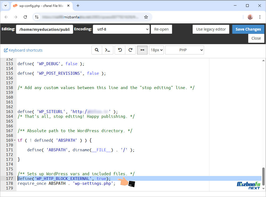Click the editor vertical scrollbar thumb
The width and height of the screenshot is (266, 197).
[x=263, y=176]
